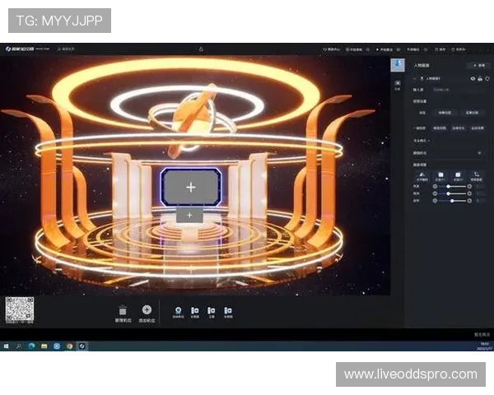Click the blue character layer sidebar icon

pyautogui.click(x=398, y=65)
